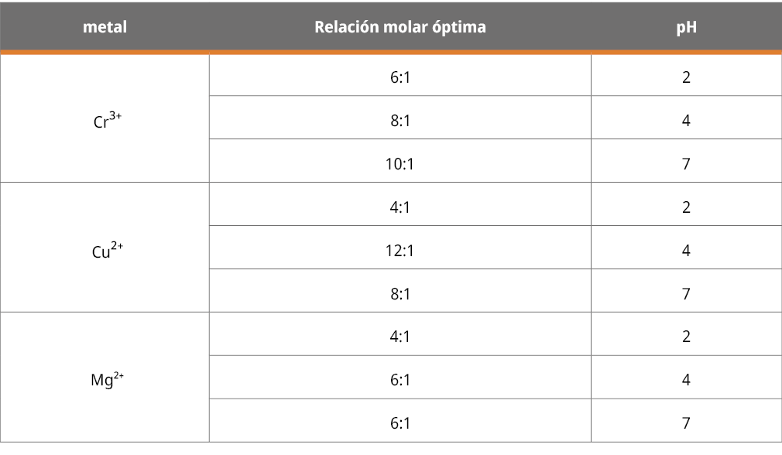Click Mg²⁺ 6:1 ratio at pH 7
Viewport: 782px width, 455px height.
click(400, 423)
